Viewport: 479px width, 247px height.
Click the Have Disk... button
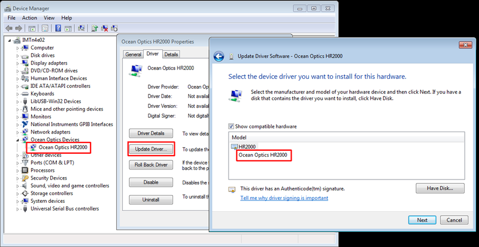click(440, 188)
